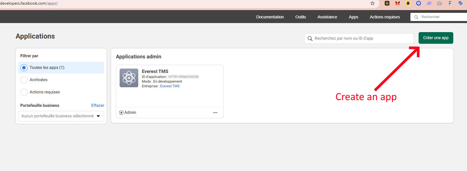Screen dimensions: 467x171
Task: Open the three-dot menu on Everest TMS card
Action: pyautogui.click(x=215, y=113)
